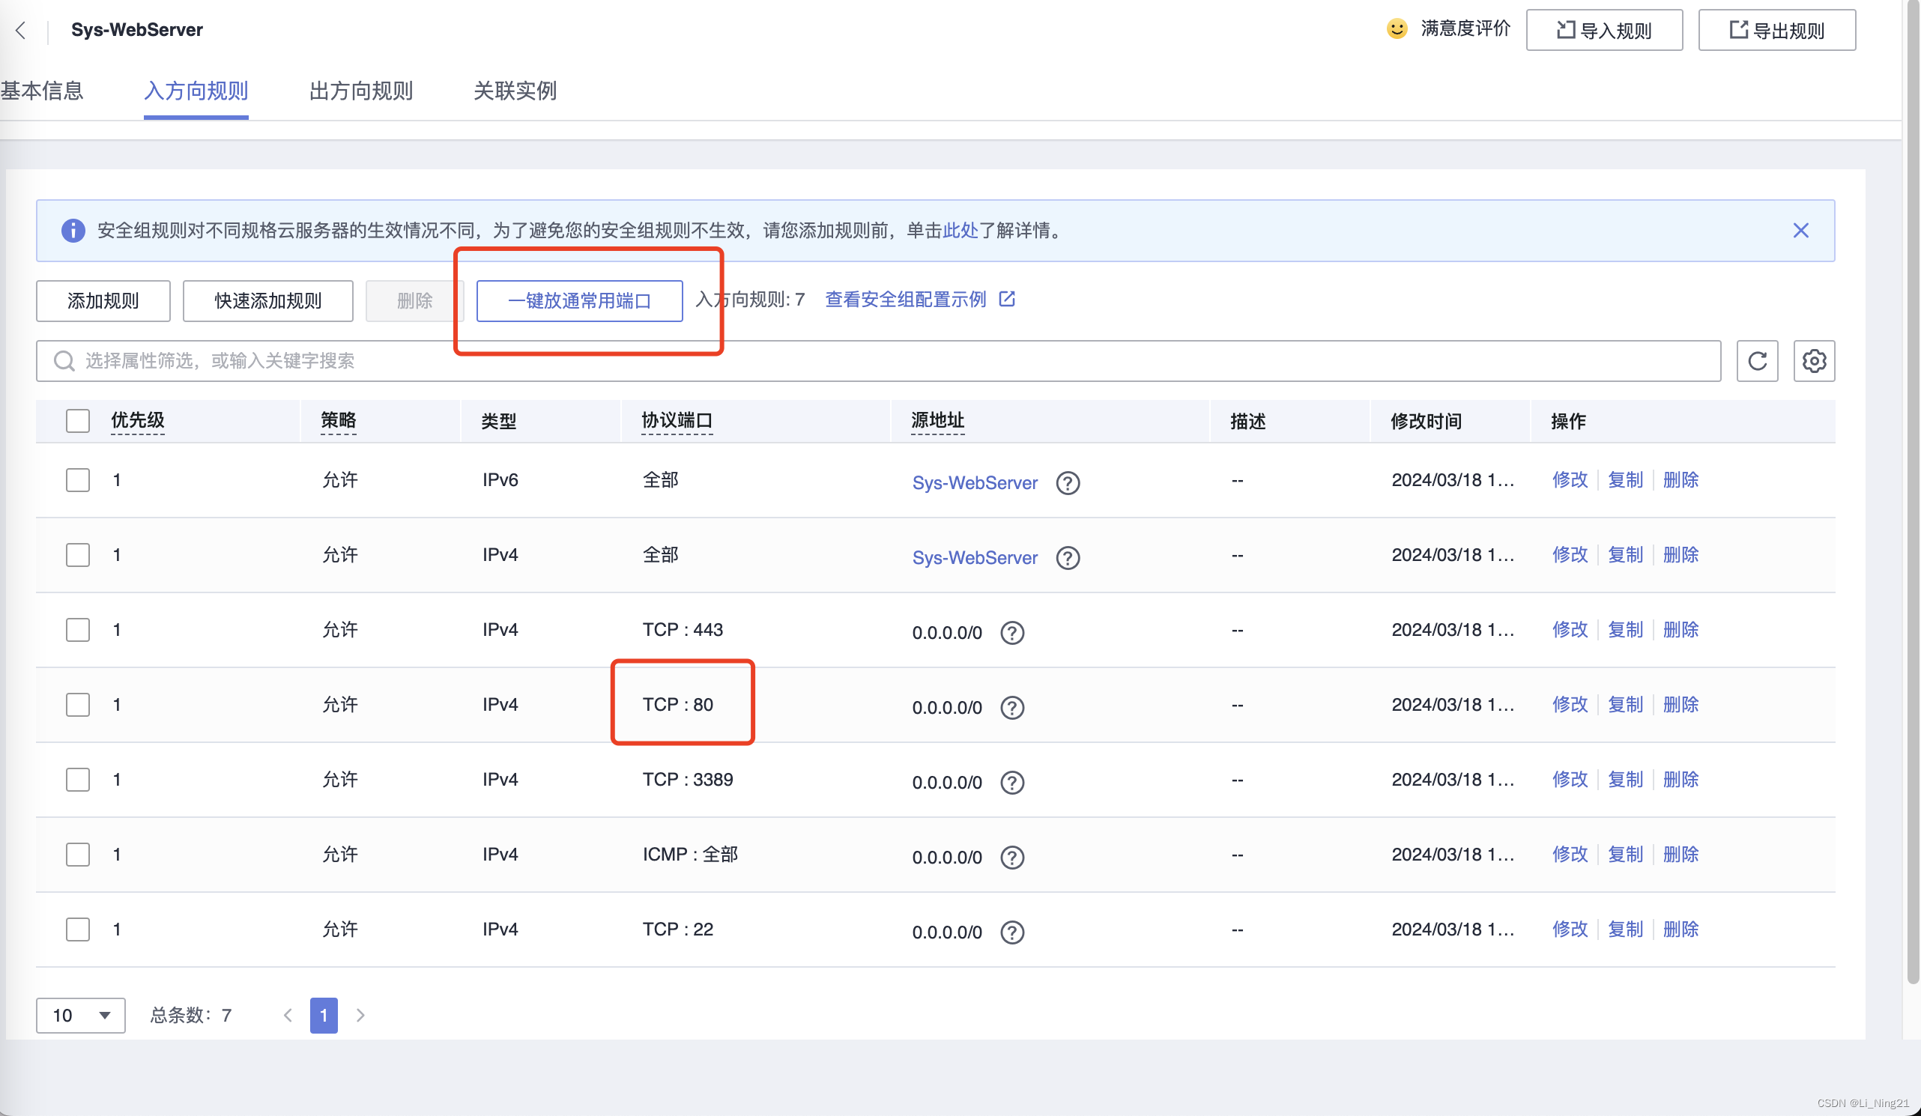
Task: Select the TCP : 3389 rule checkbox
Action: pos(78,779)
